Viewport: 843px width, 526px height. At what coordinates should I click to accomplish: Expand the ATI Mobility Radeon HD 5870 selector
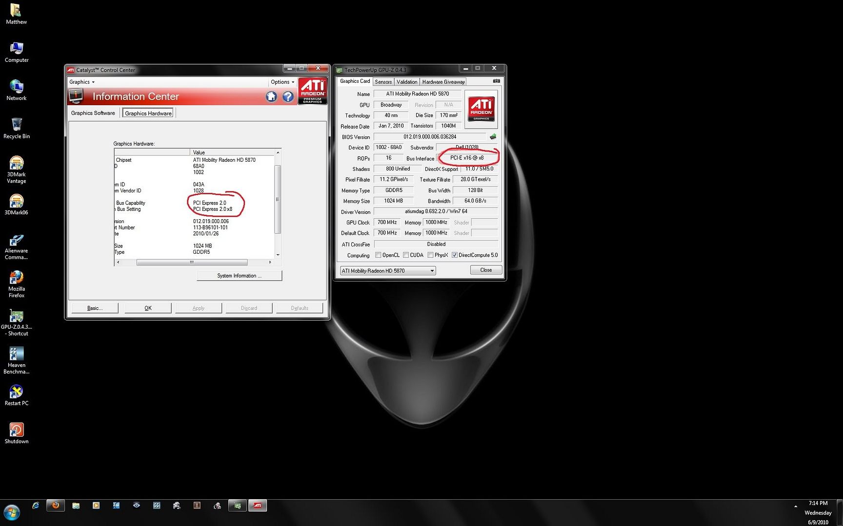(388, 271)
